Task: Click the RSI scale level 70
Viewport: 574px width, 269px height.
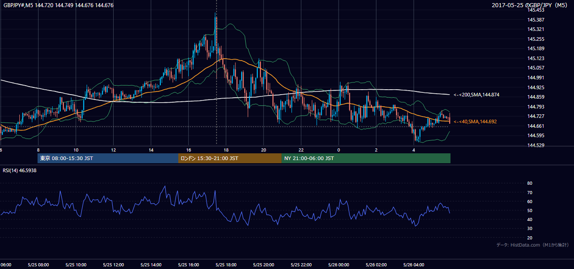Action: click(530, 192)
